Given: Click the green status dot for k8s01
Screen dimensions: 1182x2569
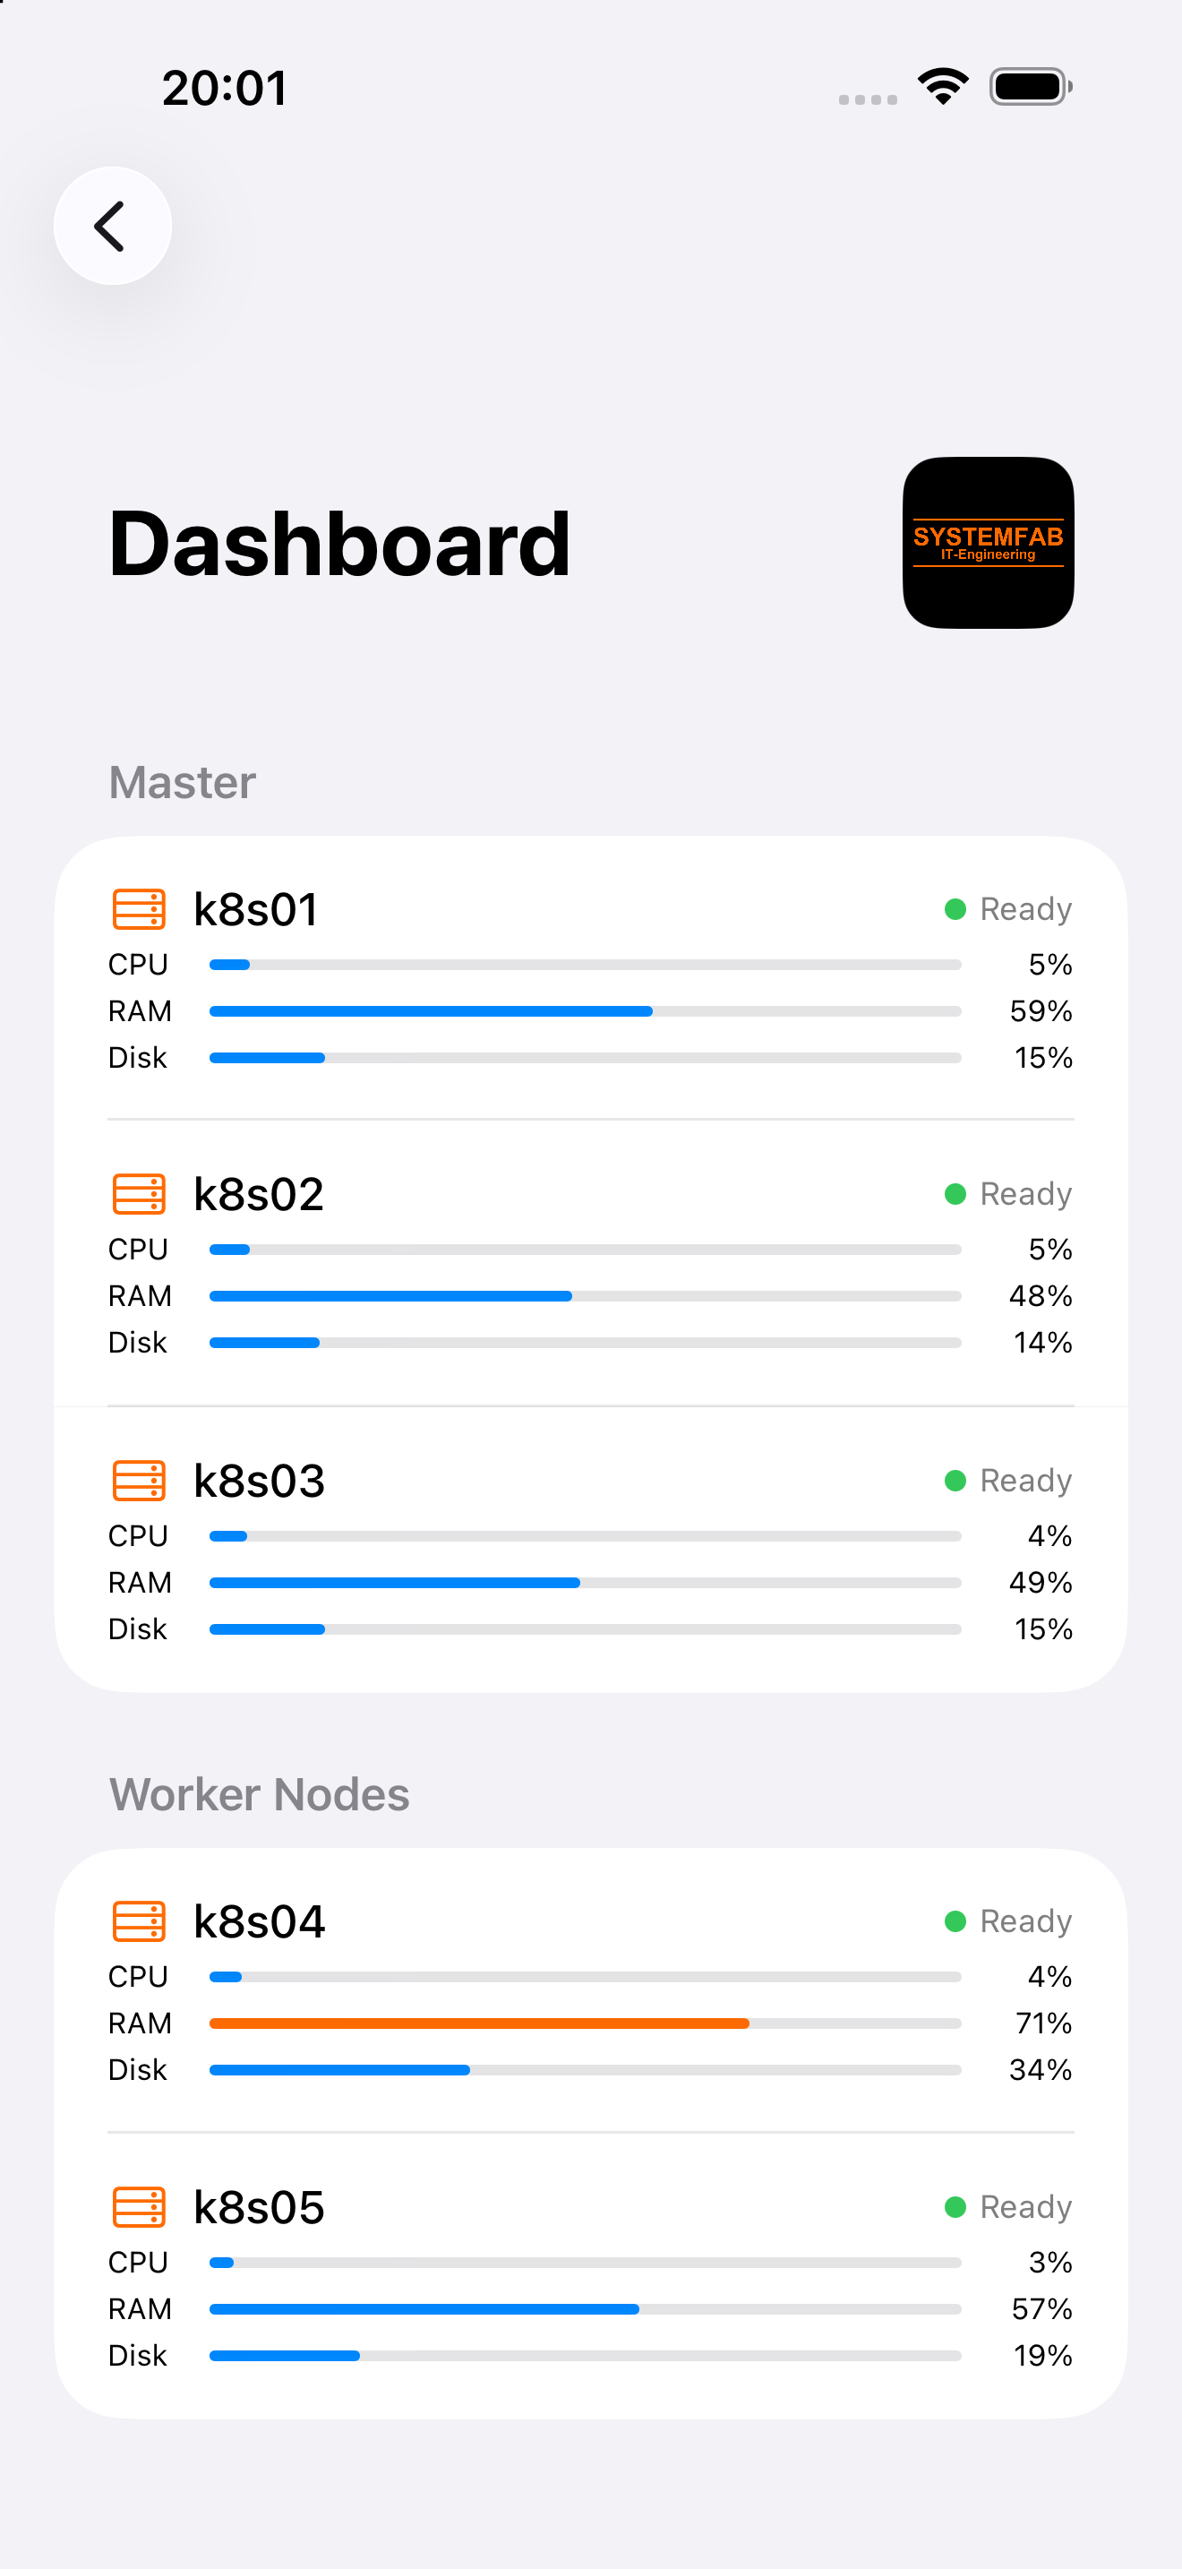Looking at the screenshot, I should point(955,908).
